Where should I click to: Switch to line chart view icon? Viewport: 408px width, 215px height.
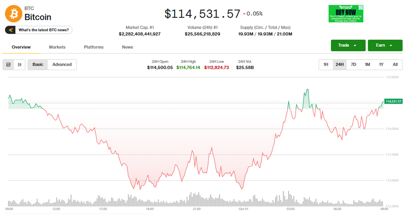(x=9, y=65)
